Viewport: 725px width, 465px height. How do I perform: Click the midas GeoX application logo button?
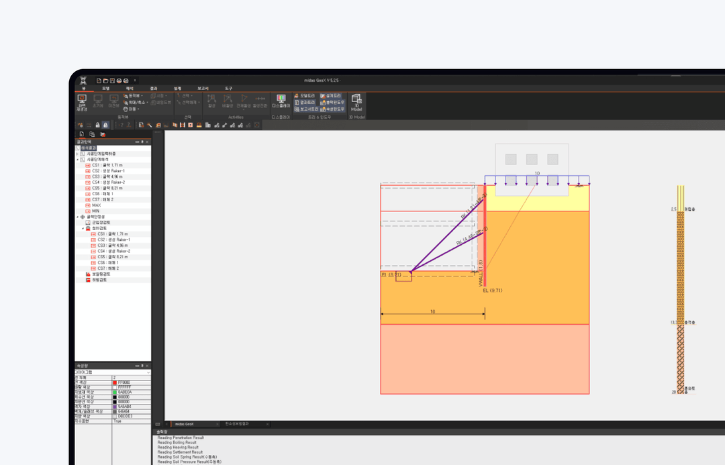click(83, 81)
